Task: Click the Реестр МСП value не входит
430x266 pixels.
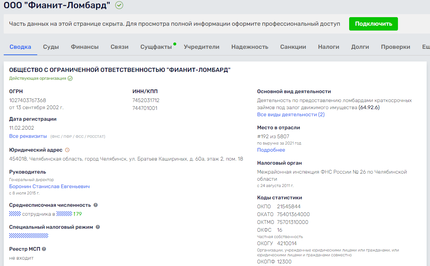Action: pyautogui.click(x=21, y=258)
